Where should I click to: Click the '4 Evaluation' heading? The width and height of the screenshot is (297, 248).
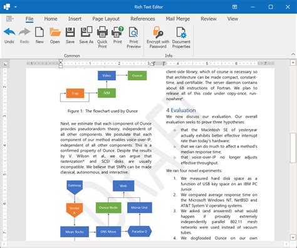point(181,110)
